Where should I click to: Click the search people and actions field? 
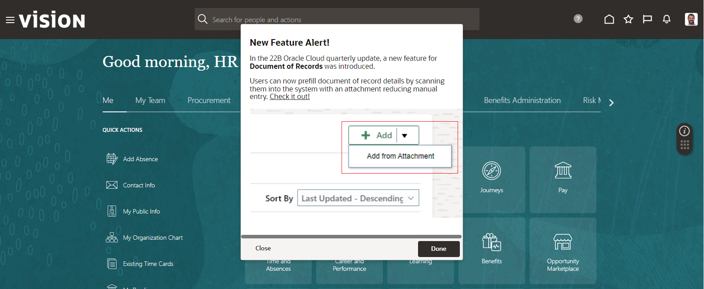337,19
